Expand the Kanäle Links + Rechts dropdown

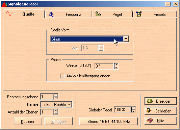click(x=69, y=104)
